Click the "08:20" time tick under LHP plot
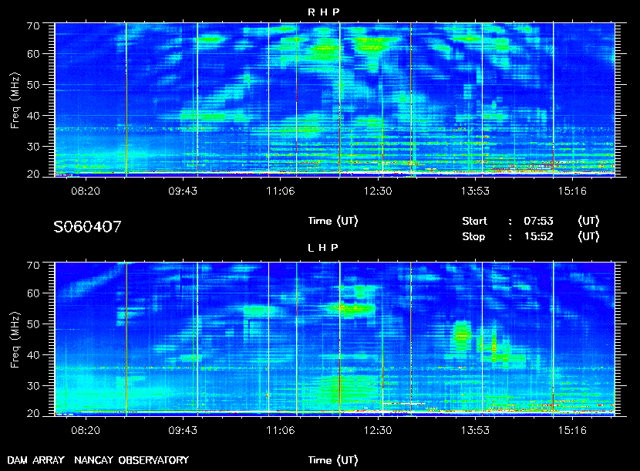Image resolution: width=640 pixels, height=471 pixels. pos(86,431)
